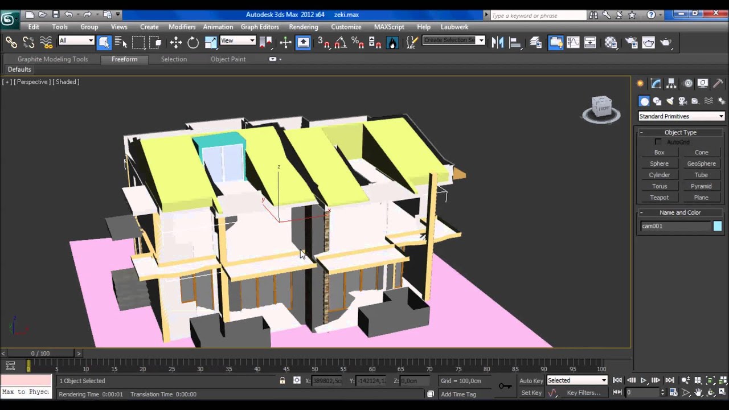The width and height of the screenshot is (729, 410).
Task: Click the cam001 object name field
Action: pos(676,226)
